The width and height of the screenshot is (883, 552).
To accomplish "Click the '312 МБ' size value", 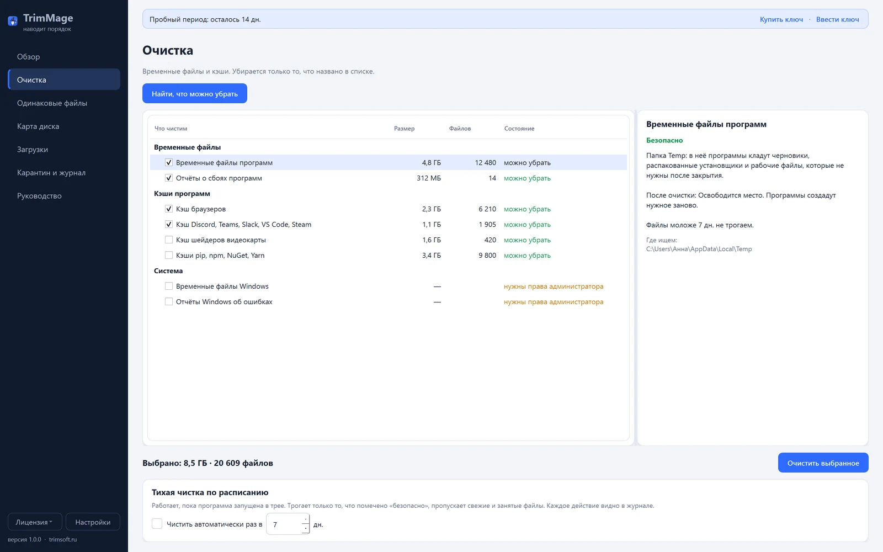I will (x=429, y=178).
